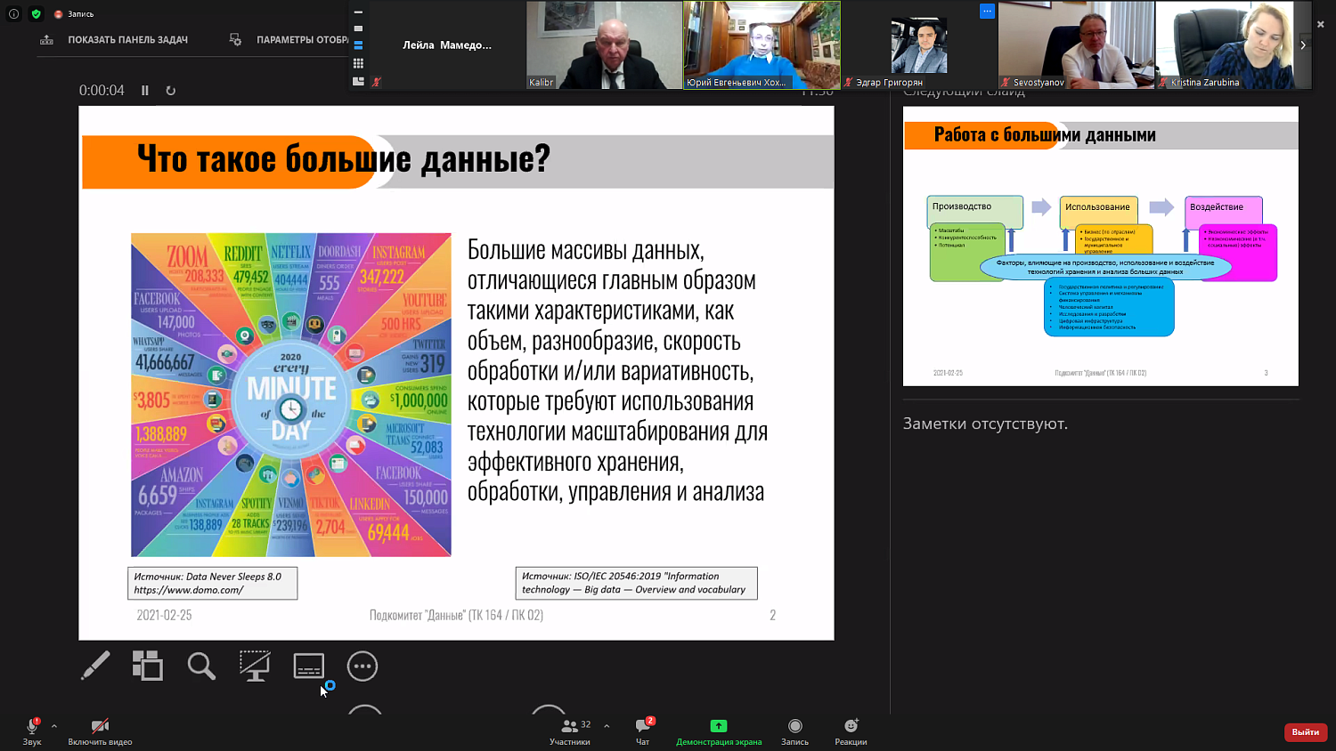The width and height of the screenshot is (1336, 751).
Task: Click the green encryption shield icon
Action: pyautogui.click(x=36, y=13)
